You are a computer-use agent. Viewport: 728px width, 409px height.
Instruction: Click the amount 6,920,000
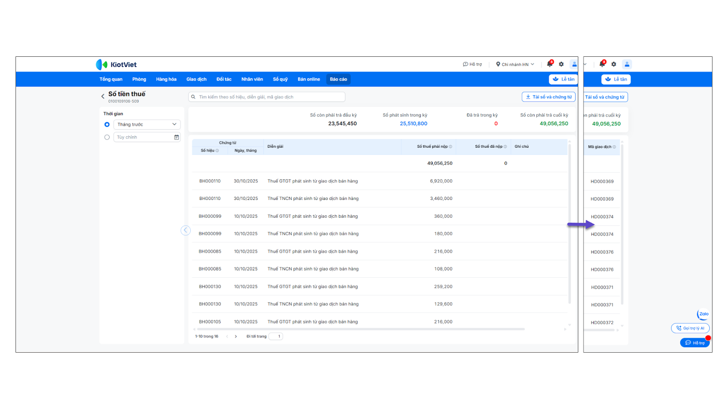pos(441,181)
